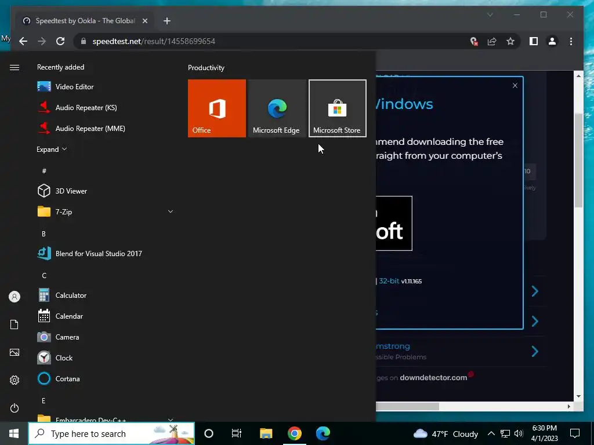Open user account icon in Start

point(15,297)
